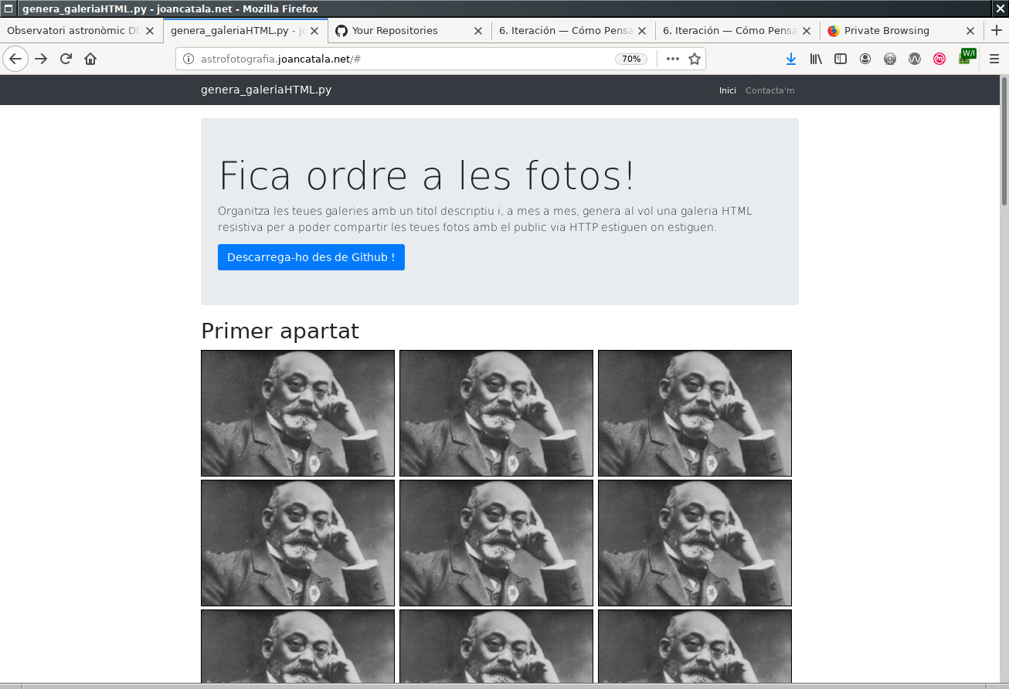Bookmark this page with the star

pos(695,59)
